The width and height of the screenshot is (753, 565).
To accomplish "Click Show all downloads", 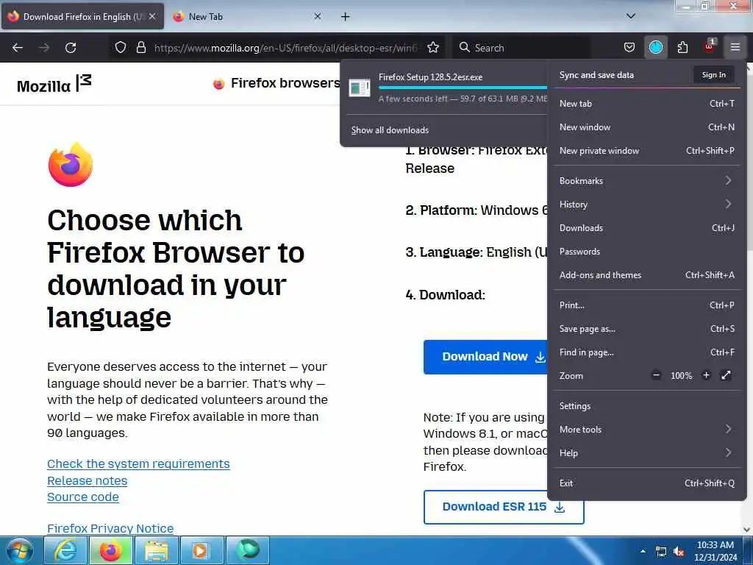I will coord(390,130).
